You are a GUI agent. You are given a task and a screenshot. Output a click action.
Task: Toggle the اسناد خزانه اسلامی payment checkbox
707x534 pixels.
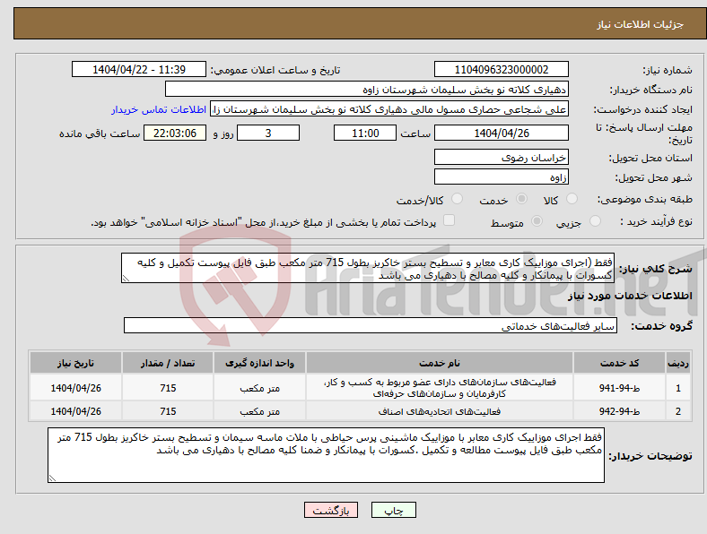pos(450,220)
